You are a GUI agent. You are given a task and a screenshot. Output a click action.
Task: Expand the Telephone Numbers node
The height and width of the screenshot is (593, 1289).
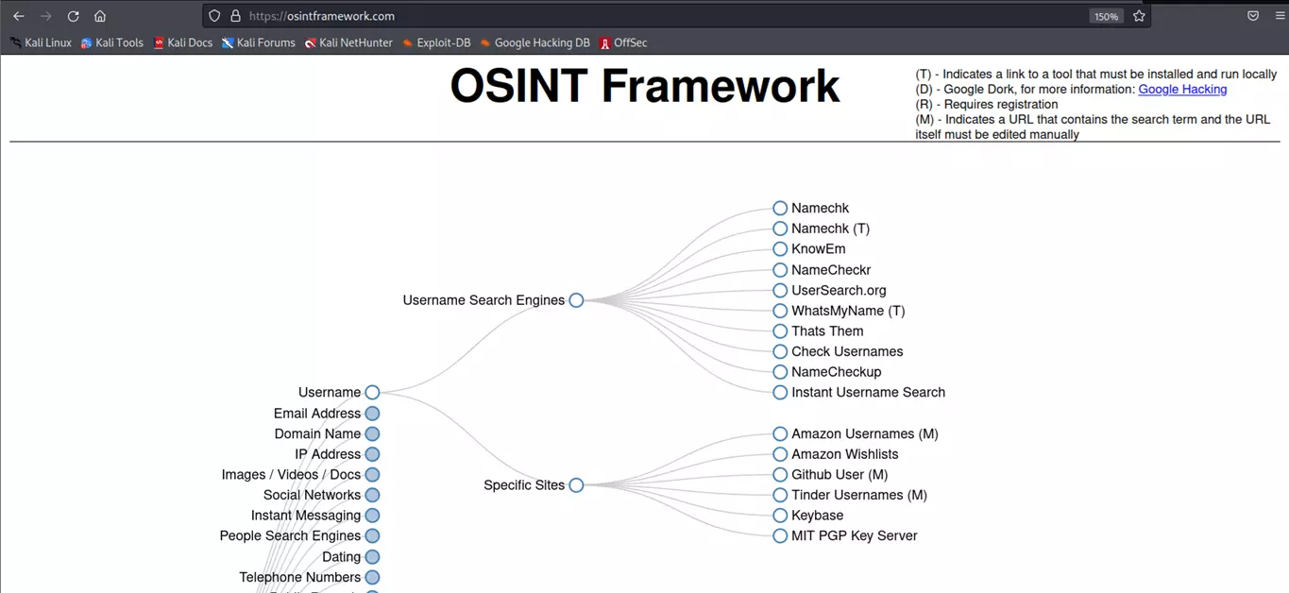click(372, 577)
